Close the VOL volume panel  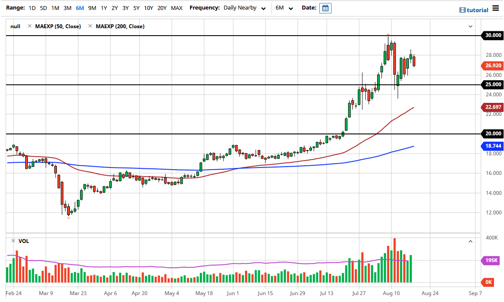pos(13,241)
